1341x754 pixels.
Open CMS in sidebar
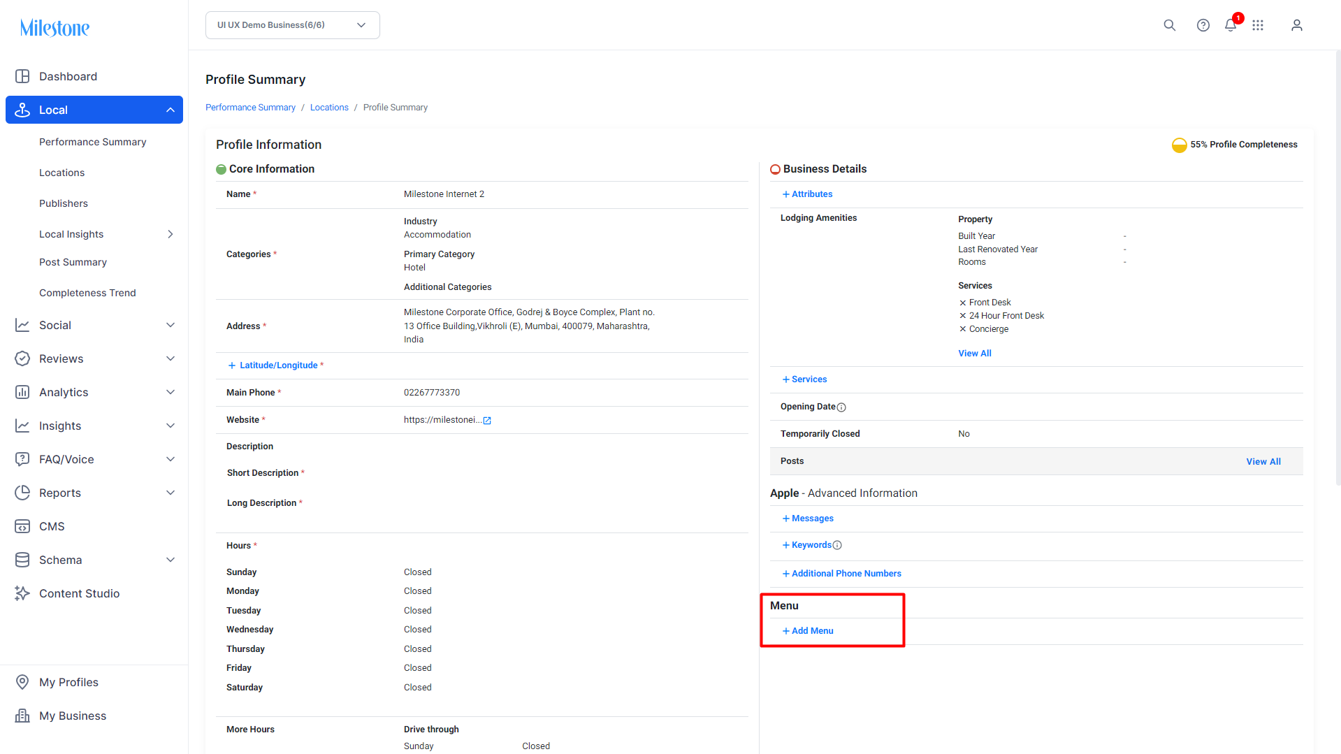52,526
